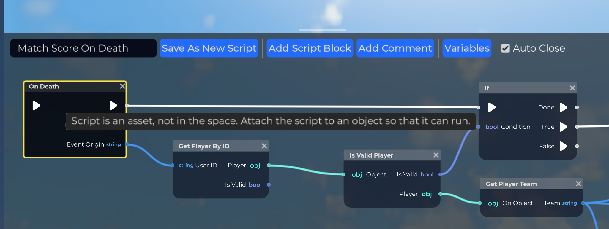Close the If block
Screen dimensions: 609x229
pos(572,88)
